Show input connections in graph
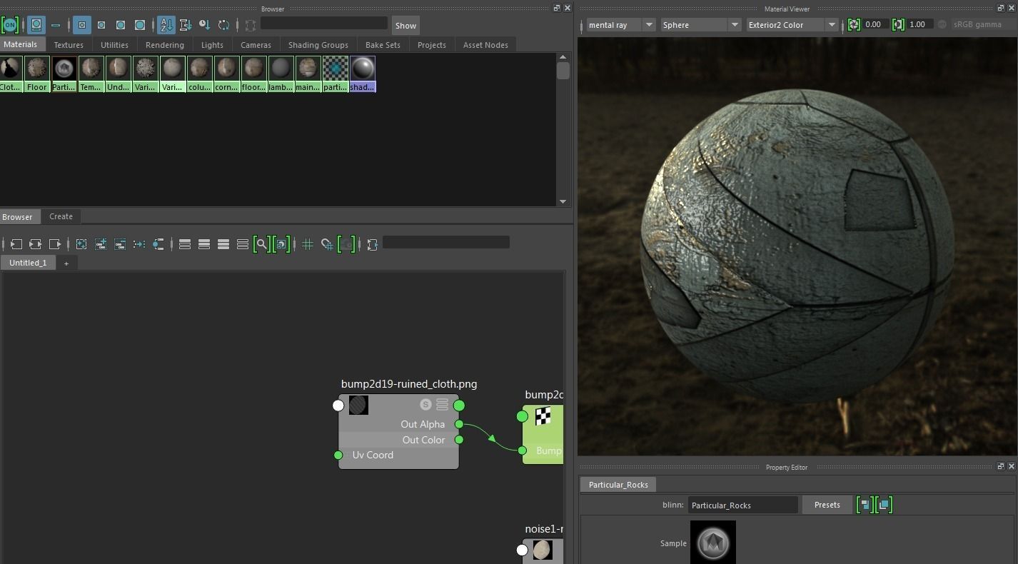Screen dimensions: 1018x564 click(x=16, y=244)
